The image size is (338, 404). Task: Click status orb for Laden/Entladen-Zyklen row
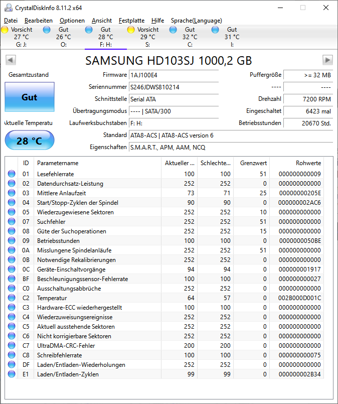pos(12,374)
